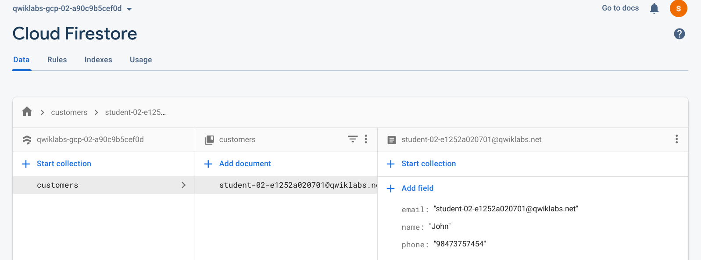This screenshot has height=260, width=701.
Task: Click the Firestore database icon beside project name
Action: click(x=27, y=140)
